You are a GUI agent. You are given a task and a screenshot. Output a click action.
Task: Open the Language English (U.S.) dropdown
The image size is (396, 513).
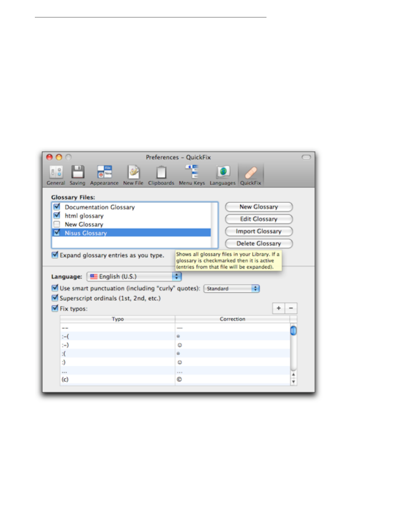point(134,276)
